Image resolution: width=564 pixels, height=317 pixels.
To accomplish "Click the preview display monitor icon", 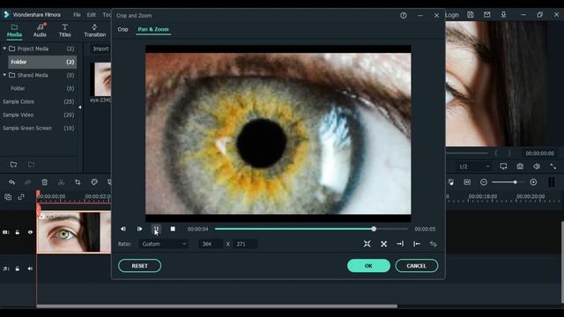I will coord(503,166).
